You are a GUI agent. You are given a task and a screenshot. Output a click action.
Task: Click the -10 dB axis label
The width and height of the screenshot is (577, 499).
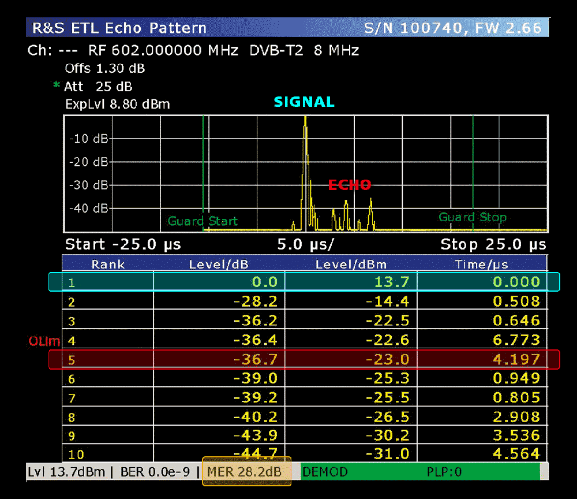click(x=89, y=139)
